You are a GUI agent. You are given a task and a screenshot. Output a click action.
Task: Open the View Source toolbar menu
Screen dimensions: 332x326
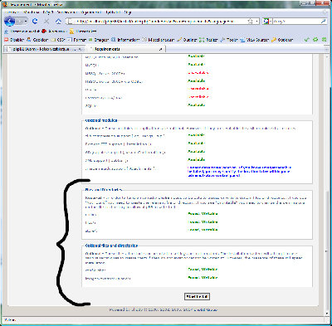[x=255, y=40]
